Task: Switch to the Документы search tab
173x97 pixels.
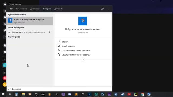Action: point(35,9)
